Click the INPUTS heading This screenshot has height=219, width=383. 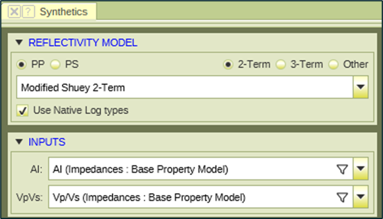pyautogui.click(x=47, y=142)
